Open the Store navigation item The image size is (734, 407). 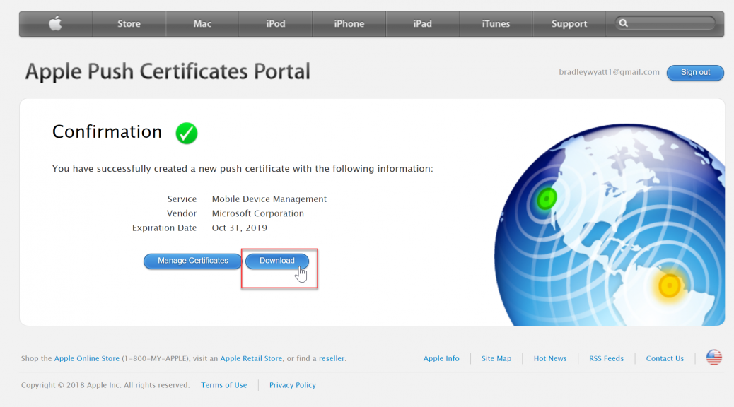129,24
